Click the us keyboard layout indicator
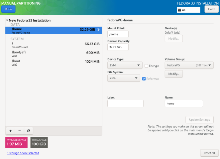Viewport: 220px width, 159px height. click(x=188, y=10)
